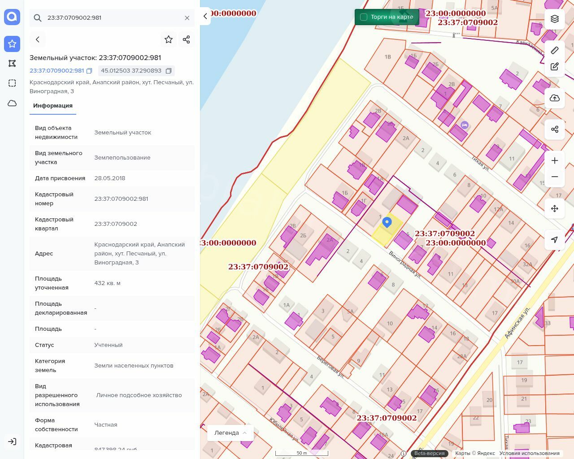Open map layers panel
The image size is (574, 459).
tap(555, 19)
